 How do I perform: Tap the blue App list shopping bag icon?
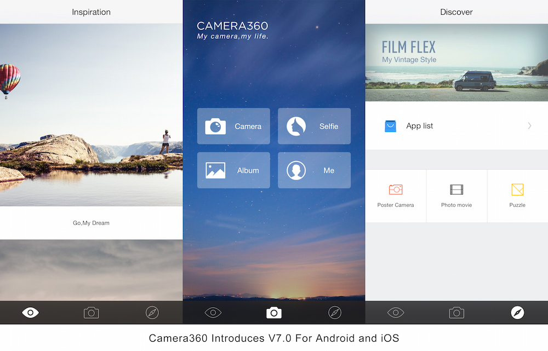(390, 126)
